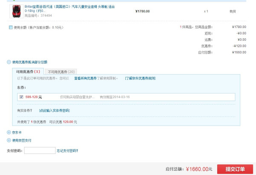Switch to the 不可用优惠券 (20) tab
256x175 pixels.
point(61,72)
